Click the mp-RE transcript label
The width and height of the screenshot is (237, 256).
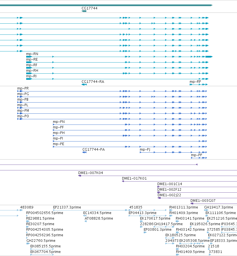[32, 59]
